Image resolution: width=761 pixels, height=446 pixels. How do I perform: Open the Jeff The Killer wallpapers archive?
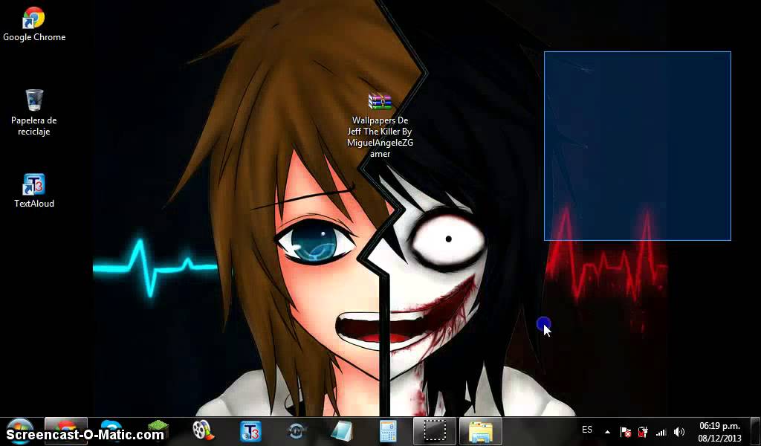pos(379,102)
